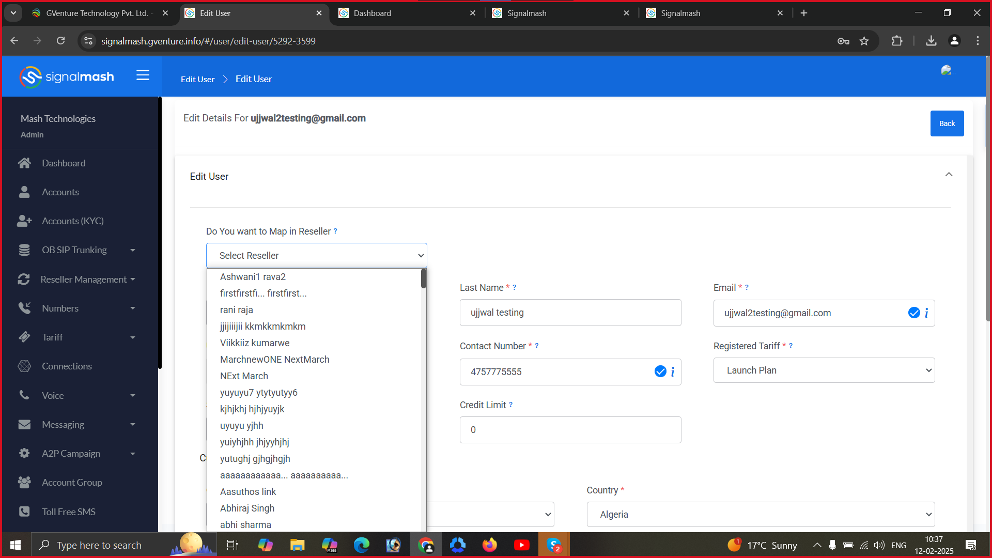The height and width of the screenshot is (558, 992).
Task: Click the hamburger menu icon
Action: point(143,75)
